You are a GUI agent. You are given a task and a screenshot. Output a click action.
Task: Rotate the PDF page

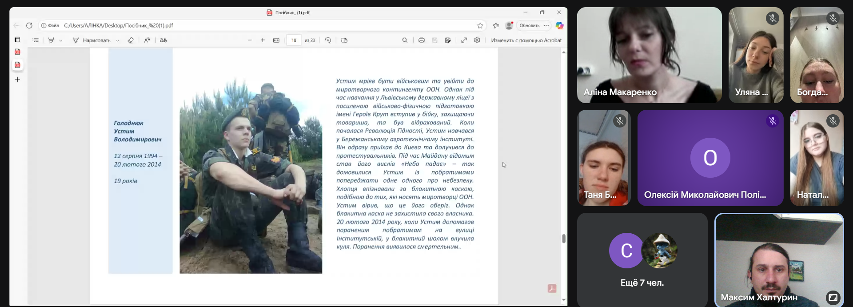tap(328, 40)
